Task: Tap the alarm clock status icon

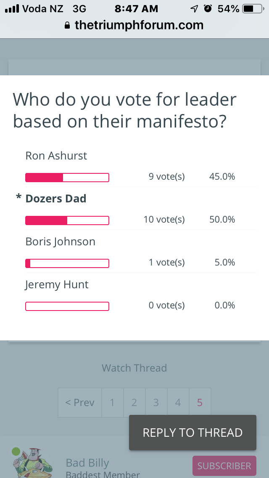Action: tap(208, 8)
